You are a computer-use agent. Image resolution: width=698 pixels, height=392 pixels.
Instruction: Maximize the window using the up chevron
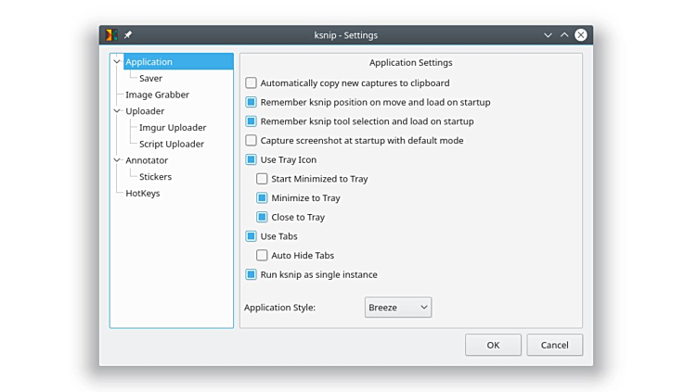[563, 35]
